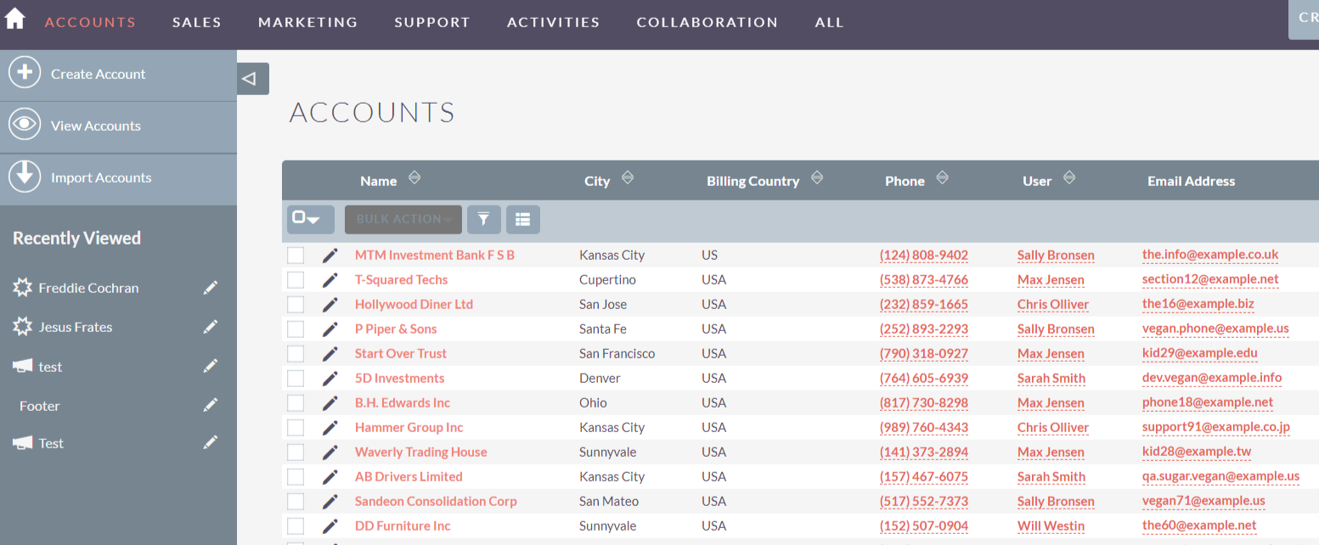Click the Import Accounts arrow icon
Viewport: 1319px width, 545px height.
[x=25, y=177]
